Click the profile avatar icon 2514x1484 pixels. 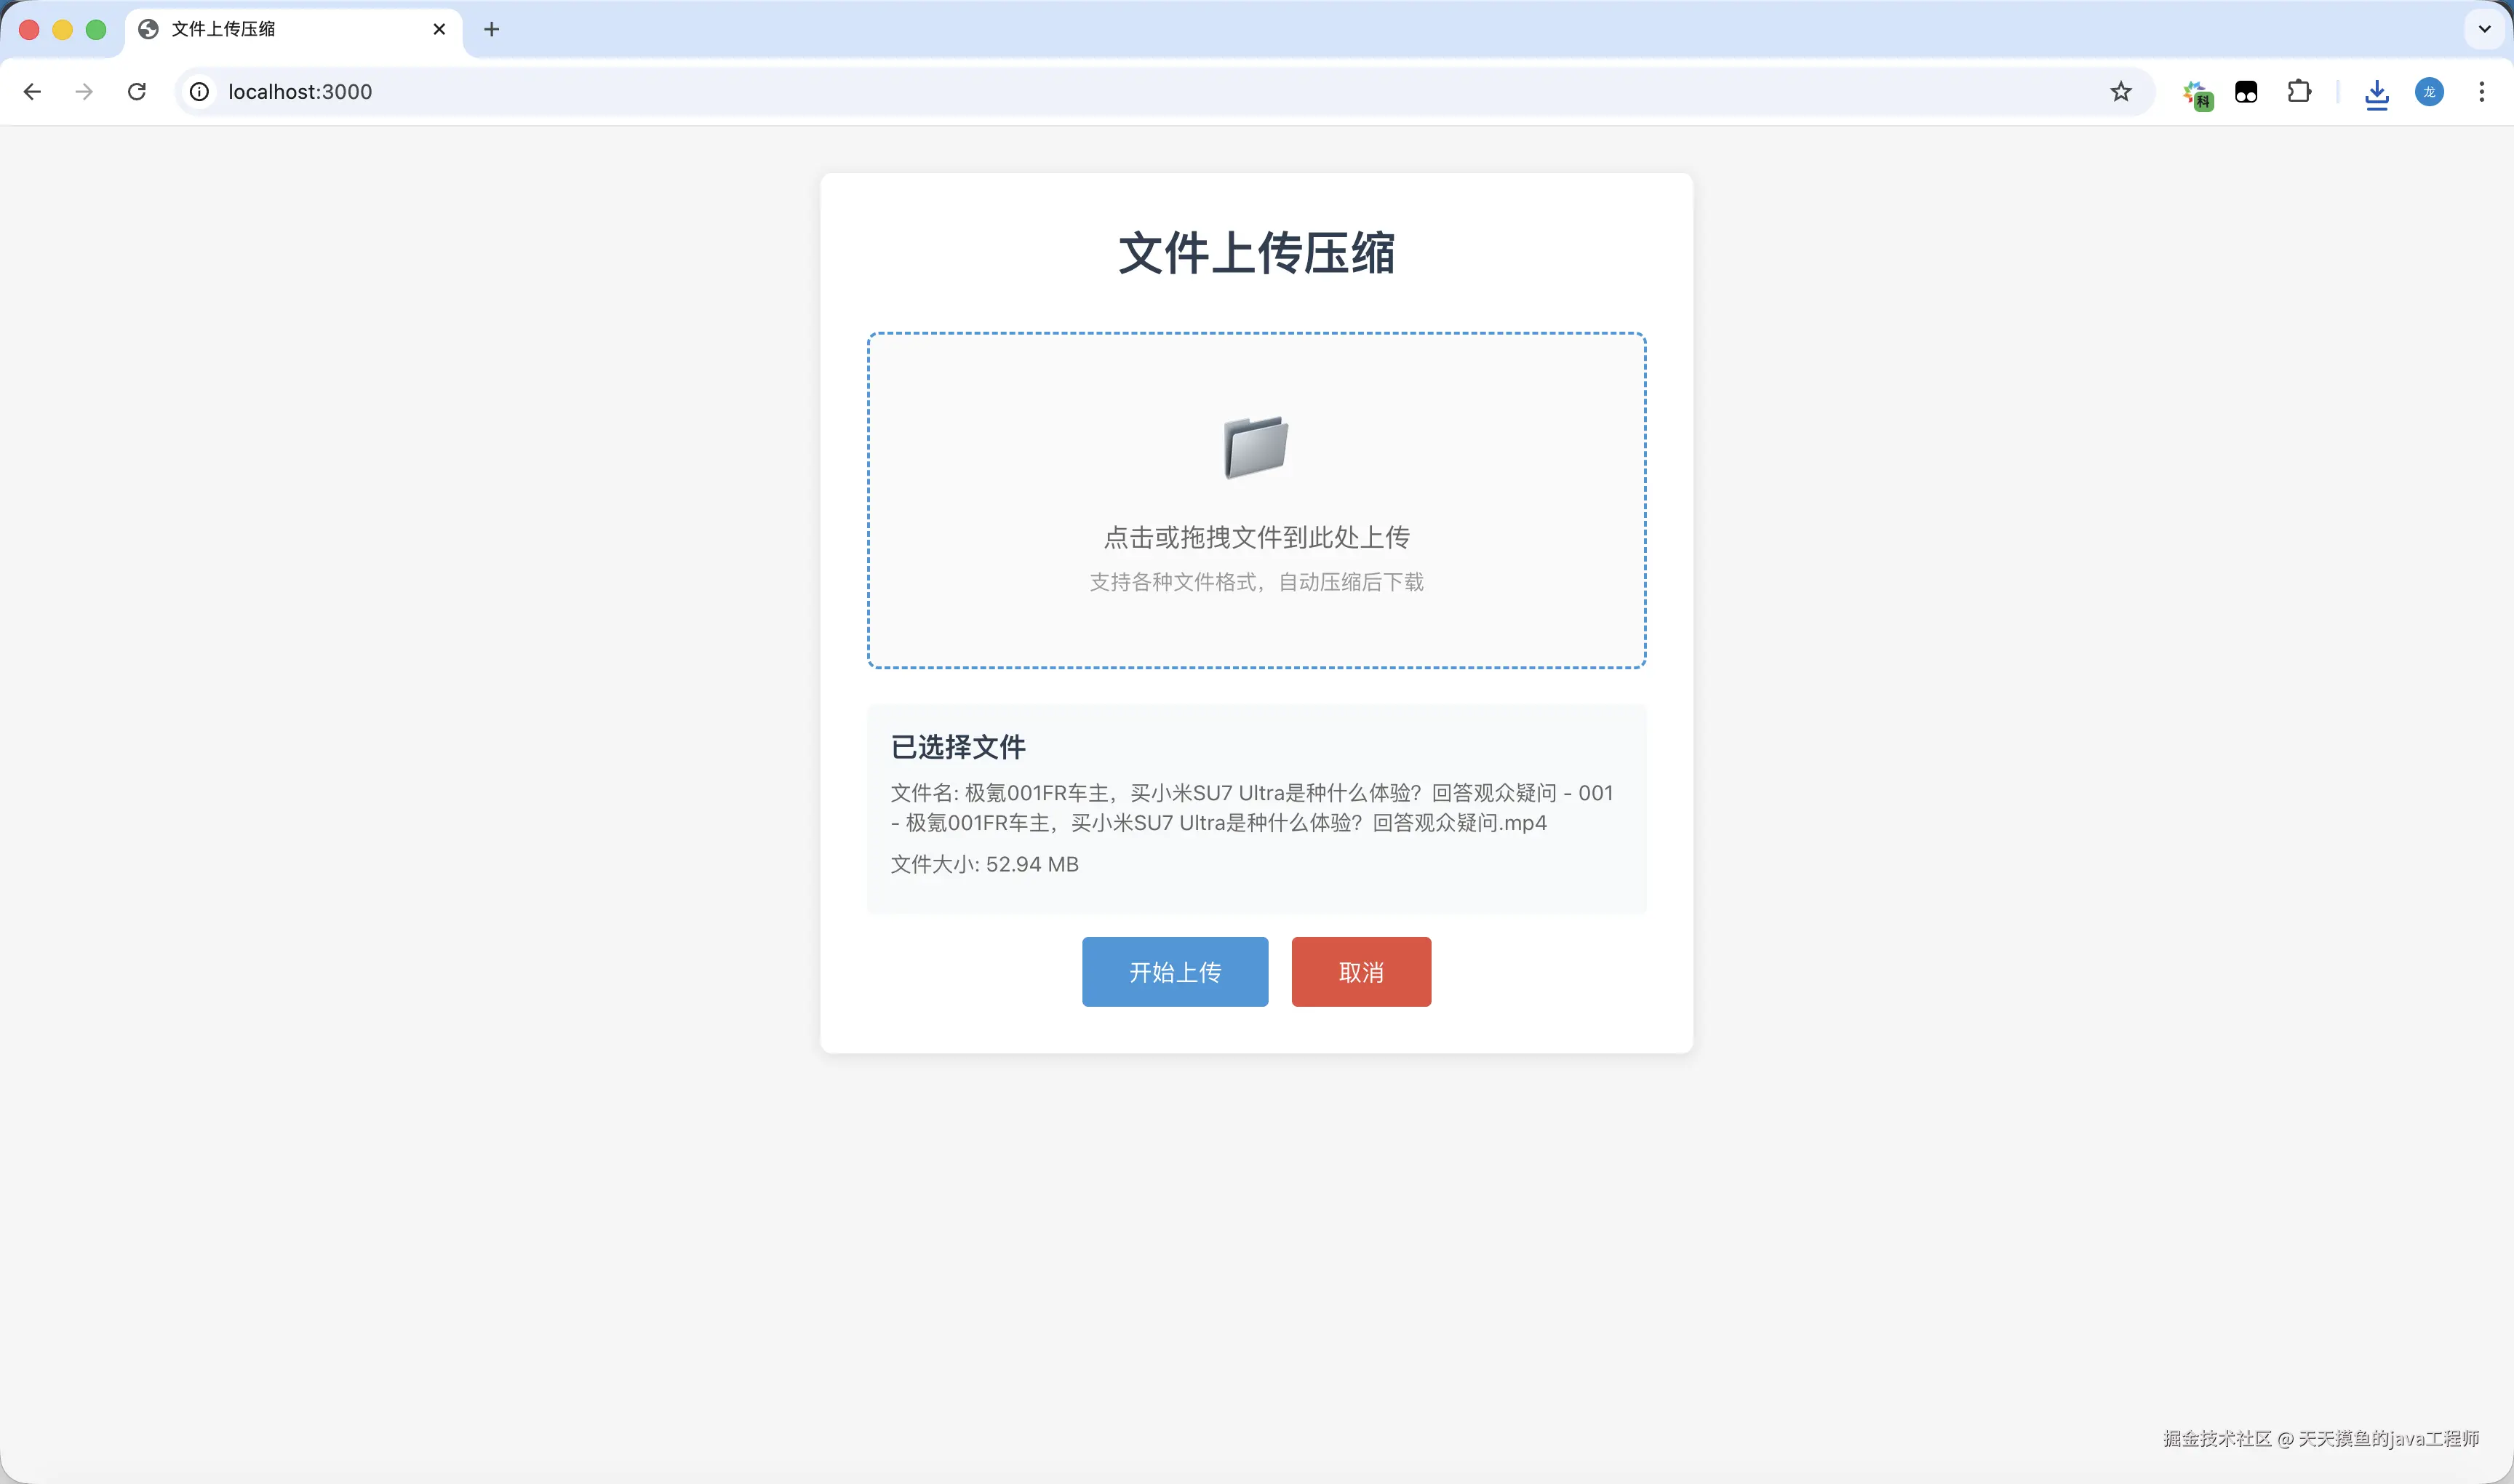(x=2429, y=92)
